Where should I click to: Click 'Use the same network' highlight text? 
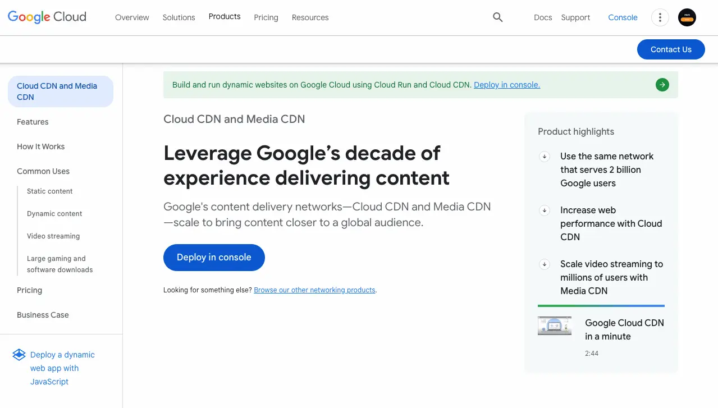click(x=607, y=169)
